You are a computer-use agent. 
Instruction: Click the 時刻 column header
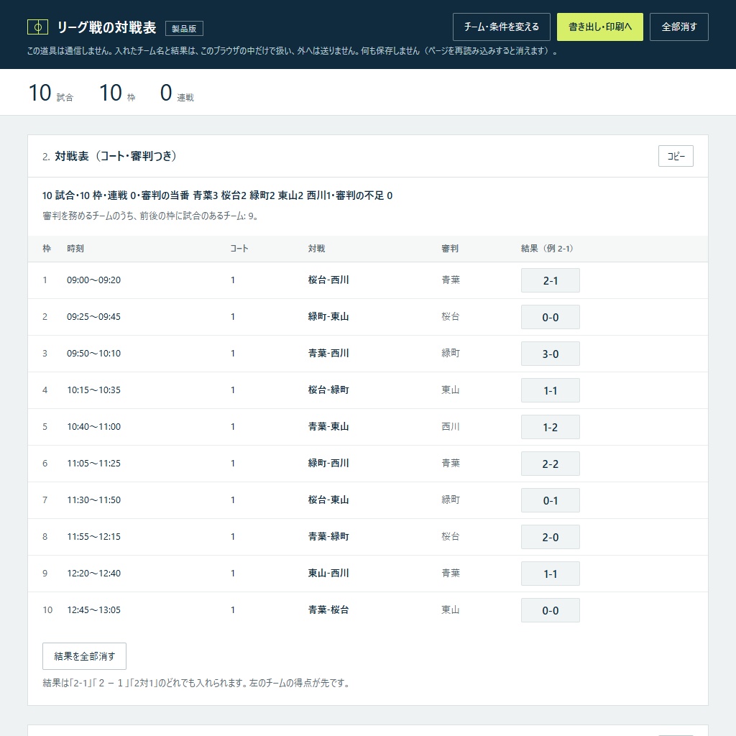click(75, 248)
